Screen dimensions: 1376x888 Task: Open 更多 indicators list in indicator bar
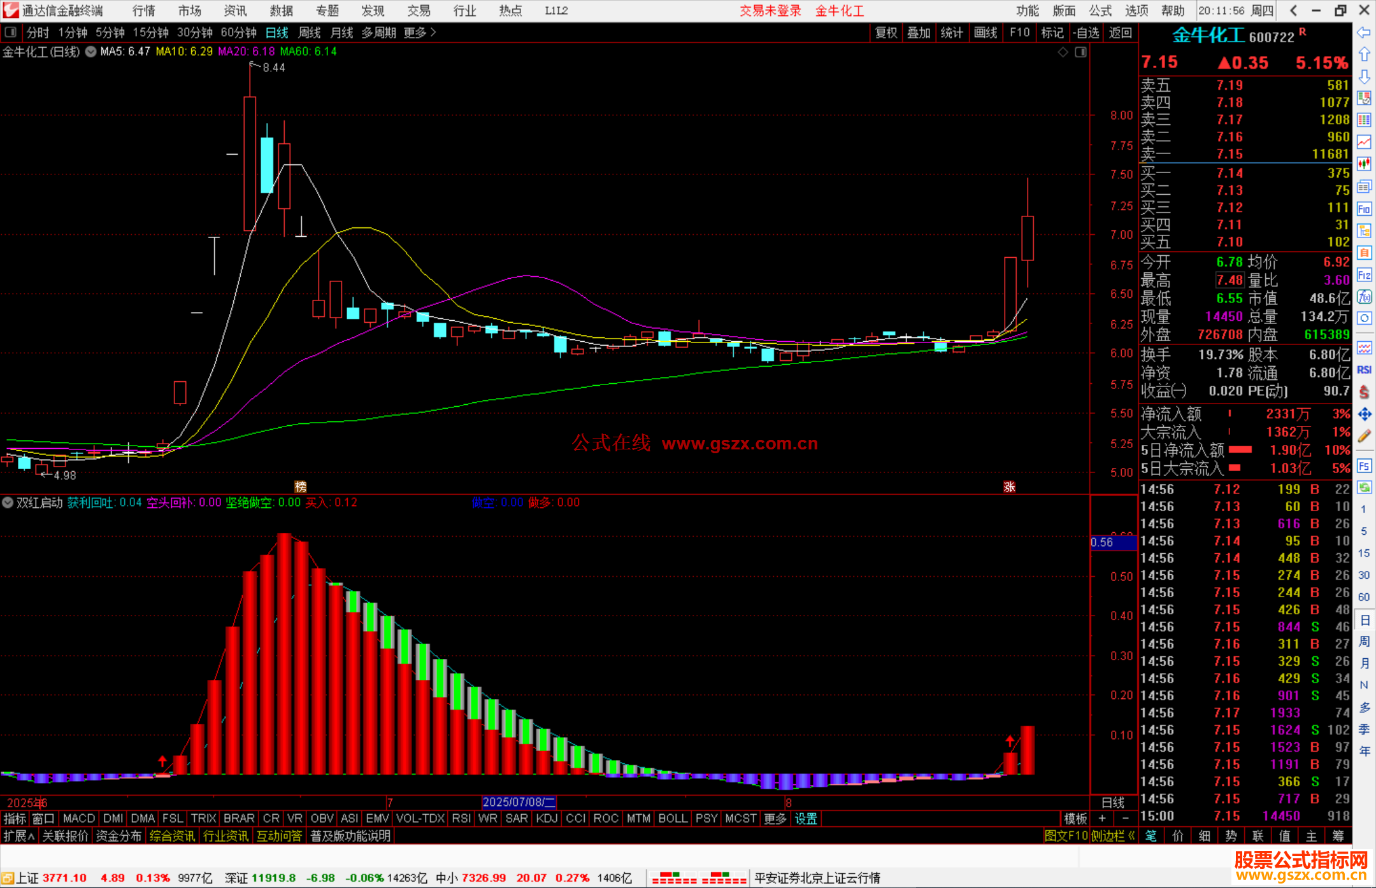click(775, 819)
